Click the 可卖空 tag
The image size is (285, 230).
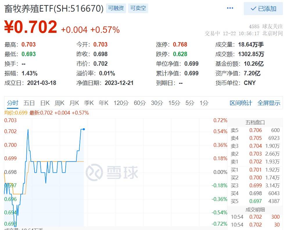[x=138, y=8]
